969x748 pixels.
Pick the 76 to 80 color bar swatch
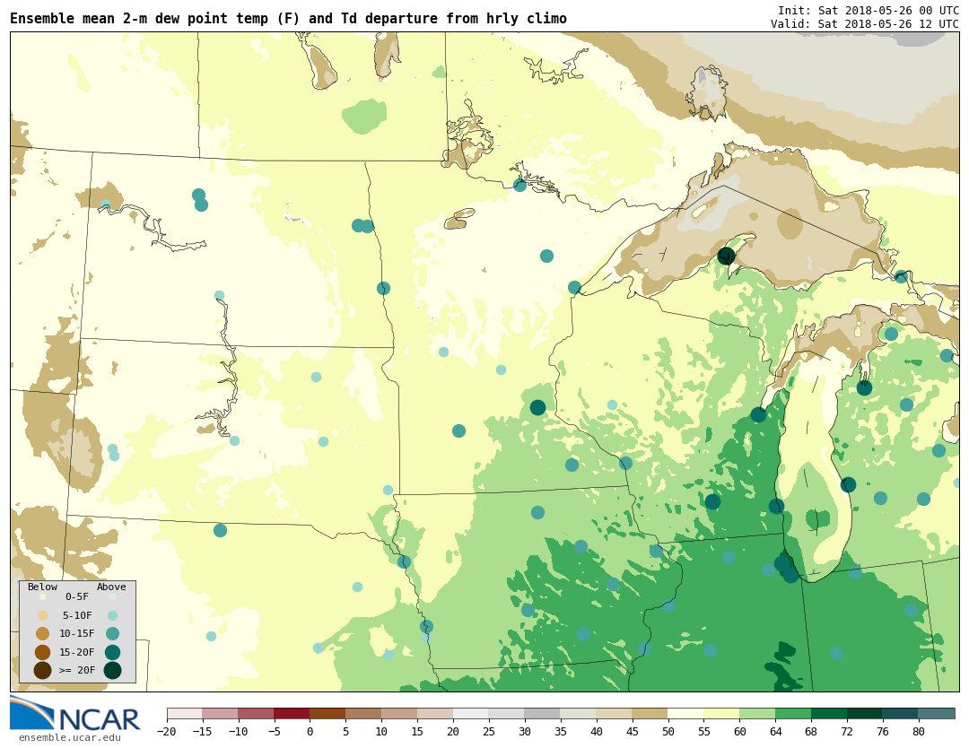coord(902,714)
